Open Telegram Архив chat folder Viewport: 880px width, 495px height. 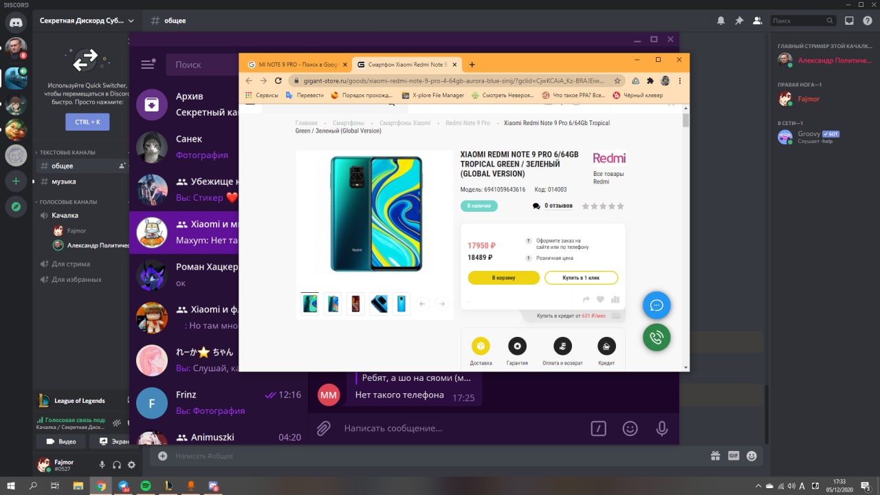click(x=184, y=104)
